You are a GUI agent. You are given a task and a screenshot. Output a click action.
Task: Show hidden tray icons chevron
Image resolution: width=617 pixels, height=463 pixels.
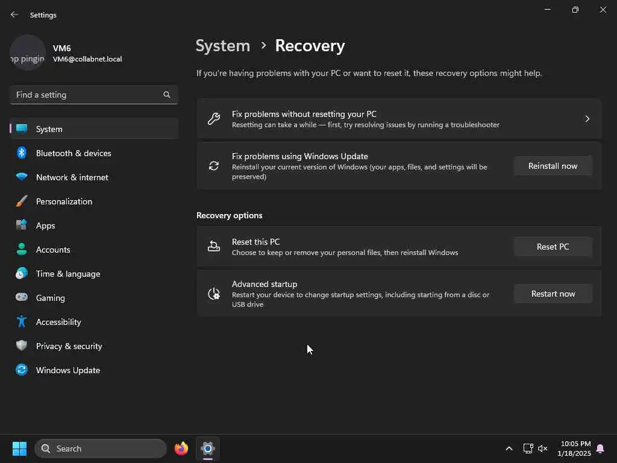(509, 449)
